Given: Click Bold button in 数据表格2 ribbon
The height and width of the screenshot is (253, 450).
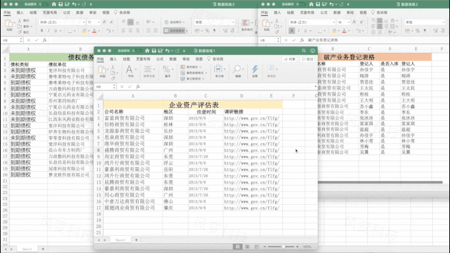Looking at the screenshot, I should 291,30.
